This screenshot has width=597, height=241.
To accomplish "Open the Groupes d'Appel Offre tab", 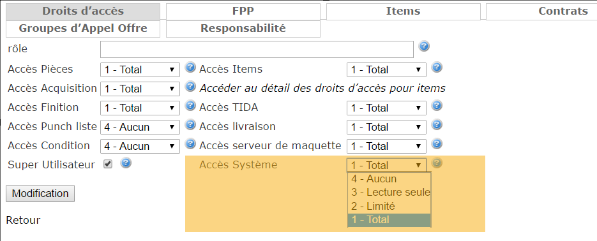I will click(83, 29).
